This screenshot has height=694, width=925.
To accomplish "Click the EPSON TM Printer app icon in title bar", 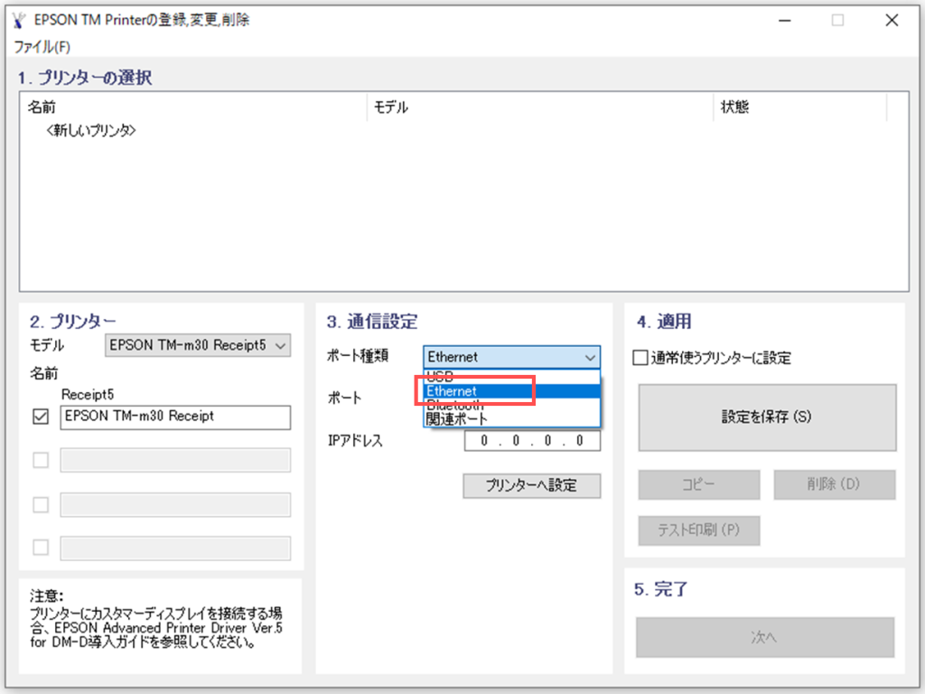I will (x=19, y=21).
